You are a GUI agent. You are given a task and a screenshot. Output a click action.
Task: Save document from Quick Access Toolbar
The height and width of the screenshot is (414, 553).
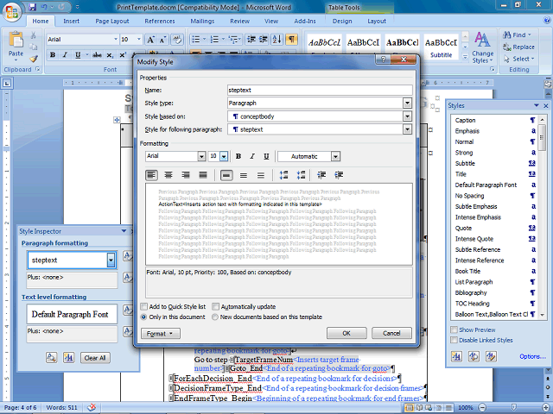(x=33, y=7)
